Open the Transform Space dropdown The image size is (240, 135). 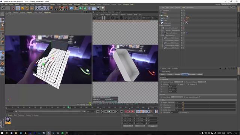(202, 82)
